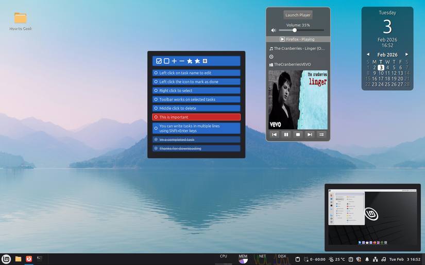Image resolution: width=425 pixels, height=265 pixels.
Task: Toggle repeat/shuffle button in media widget
Action: click(321, 134)
